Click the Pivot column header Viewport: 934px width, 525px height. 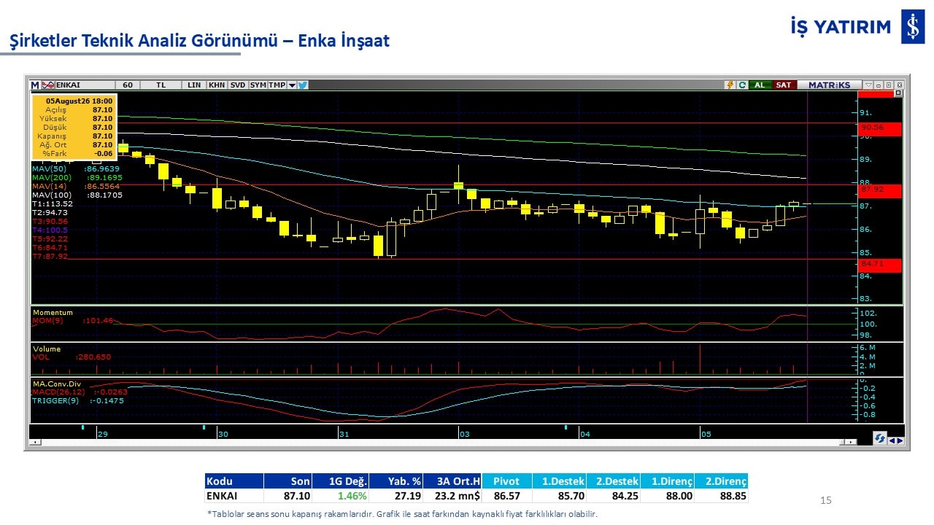click(x=507, y=481)
